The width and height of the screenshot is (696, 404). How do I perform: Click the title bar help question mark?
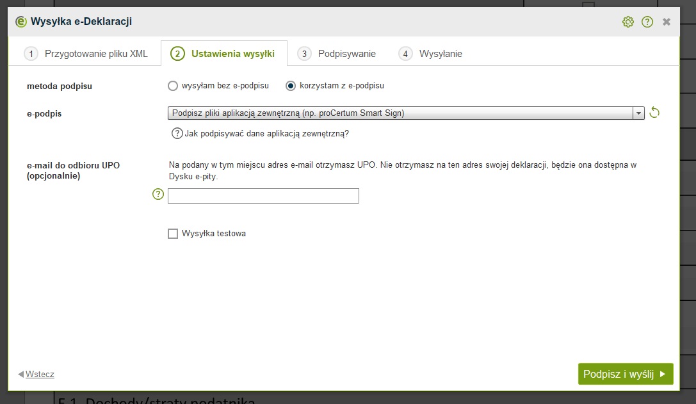coord(647,22)
